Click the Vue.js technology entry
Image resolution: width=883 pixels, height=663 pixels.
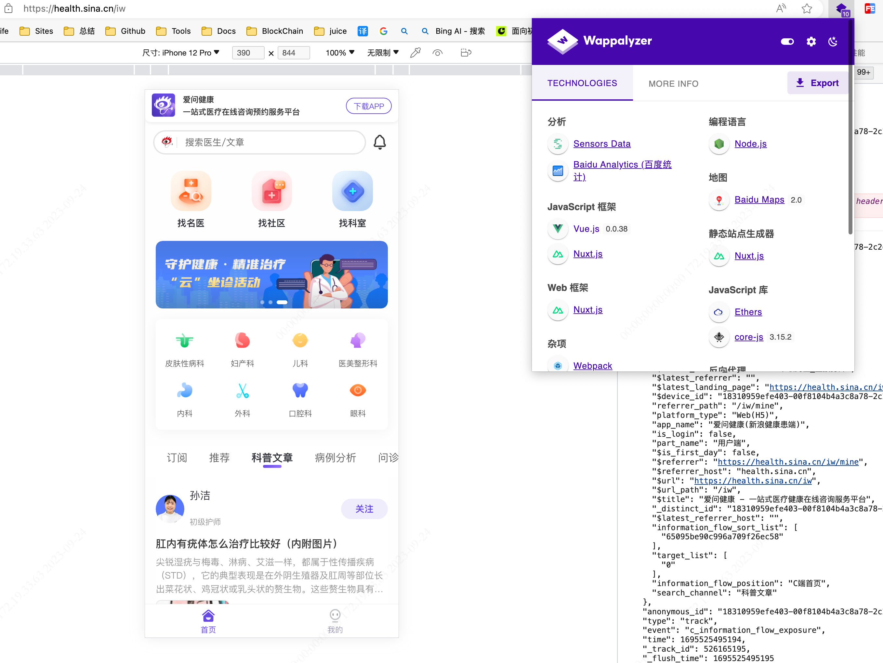click(586, 229)
